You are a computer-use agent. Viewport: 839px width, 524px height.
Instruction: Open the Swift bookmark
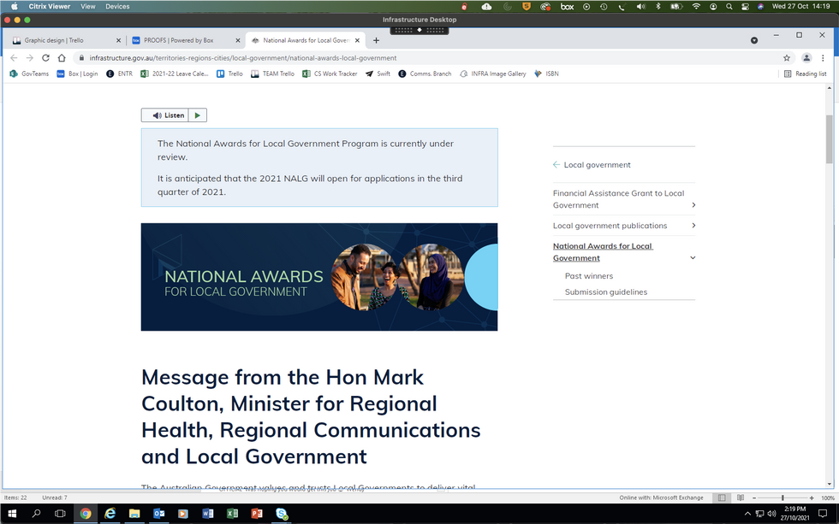pos(378,74)
